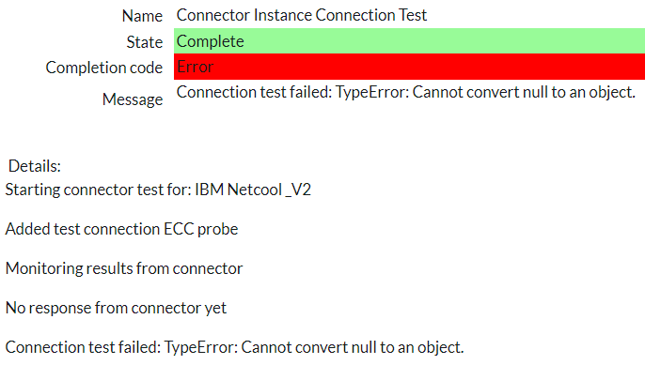The height and width of the screenshot is (365, 645).
Task: Click the green Complete state field
Action: pos(409,41)
